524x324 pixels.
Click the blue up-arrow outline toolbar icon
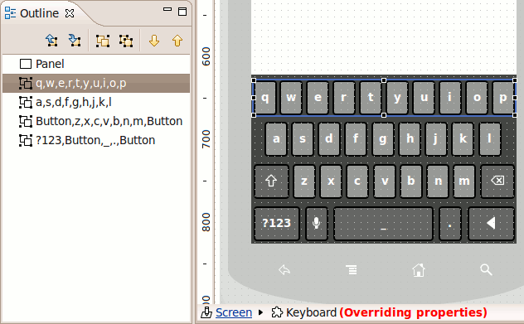[x=51, y=41]
